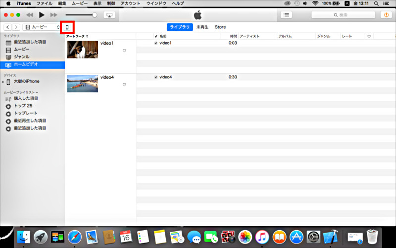Expand the 大樹のiPhone device tree
The width and height of the screenshot is (396, 248).
coord(3,82)
